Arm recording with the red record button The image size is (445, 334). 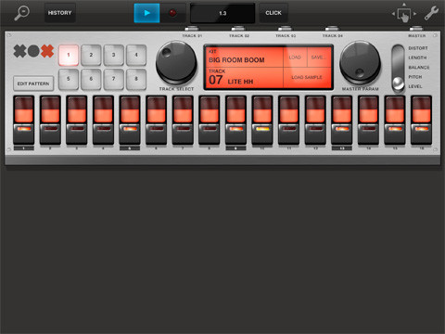pyautogui.click(x=172, y=13)
